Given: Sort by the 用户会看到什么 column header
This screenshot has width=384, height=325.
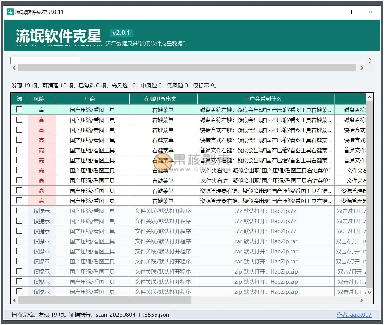Looking at the screenshot, I should coord(266,99).
